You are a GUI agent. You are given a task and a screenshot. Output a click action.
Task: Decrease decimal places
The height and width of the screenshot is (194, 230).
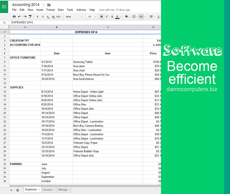pyautogui.click(x=48, y=17)
